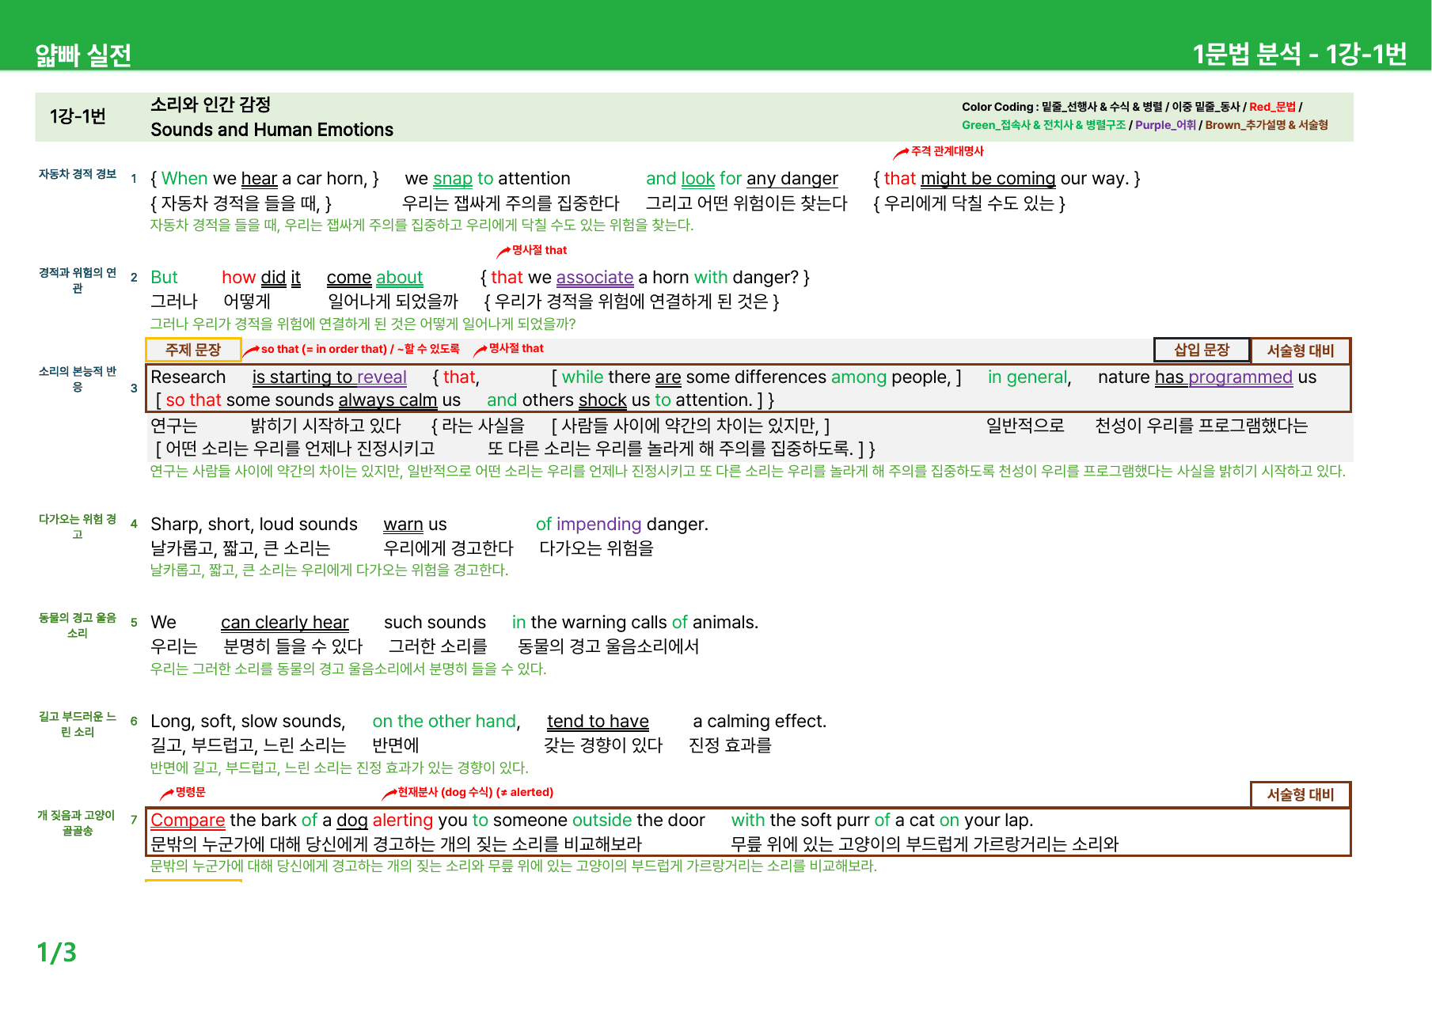Screen dimensions: 1432x1012
Task: Click the Korean text '우리에게 경고한다'
Action: [x=449, y=548]
